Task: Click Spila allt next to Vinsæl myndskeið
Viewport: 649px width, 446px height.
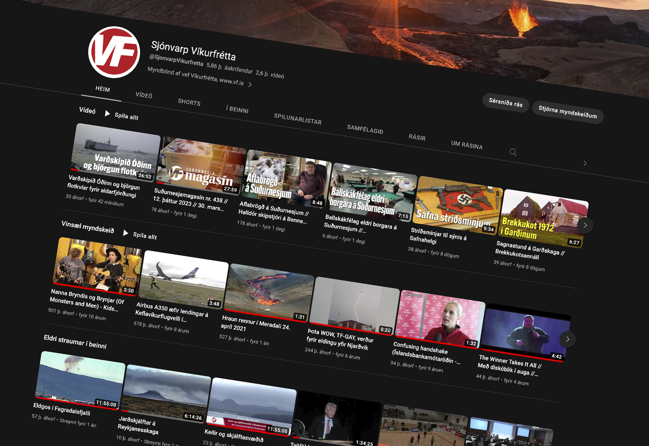Action: pyautogui.click(x=145, y=236)
